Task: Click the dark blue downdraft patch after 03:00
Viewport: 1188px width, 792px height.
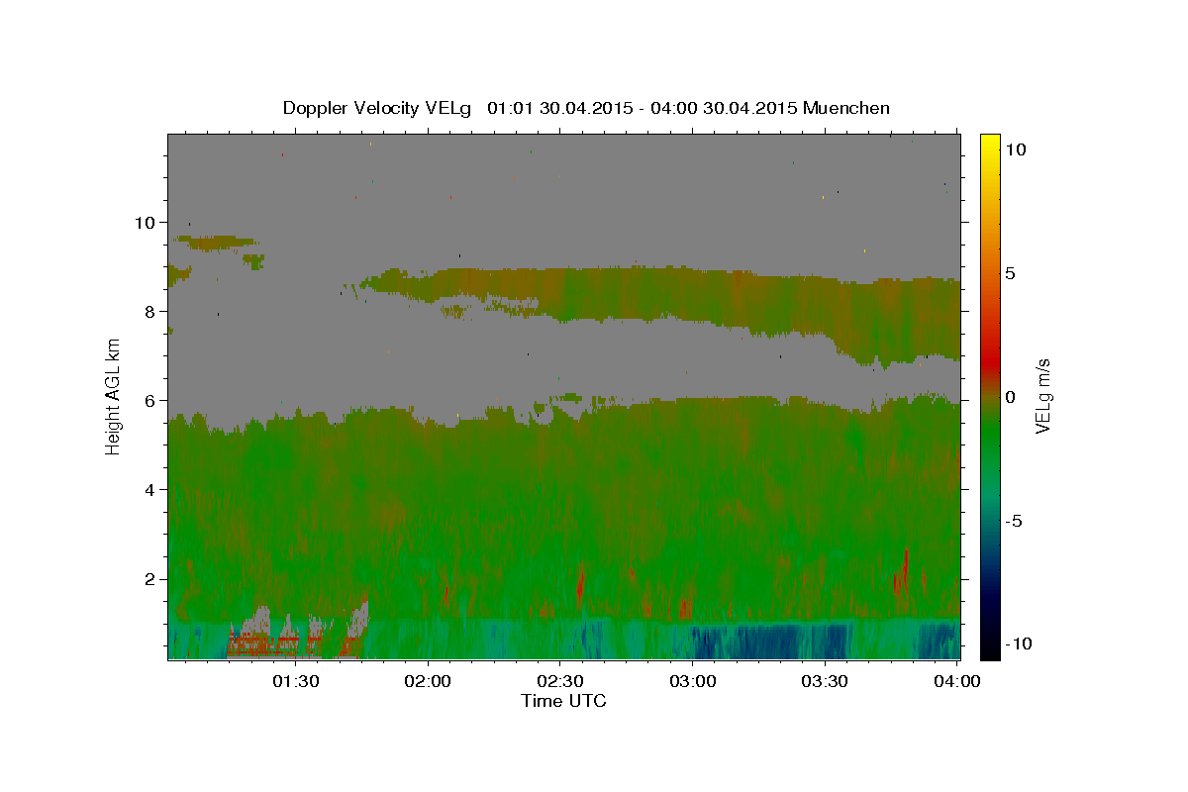Action: point(772,641)
